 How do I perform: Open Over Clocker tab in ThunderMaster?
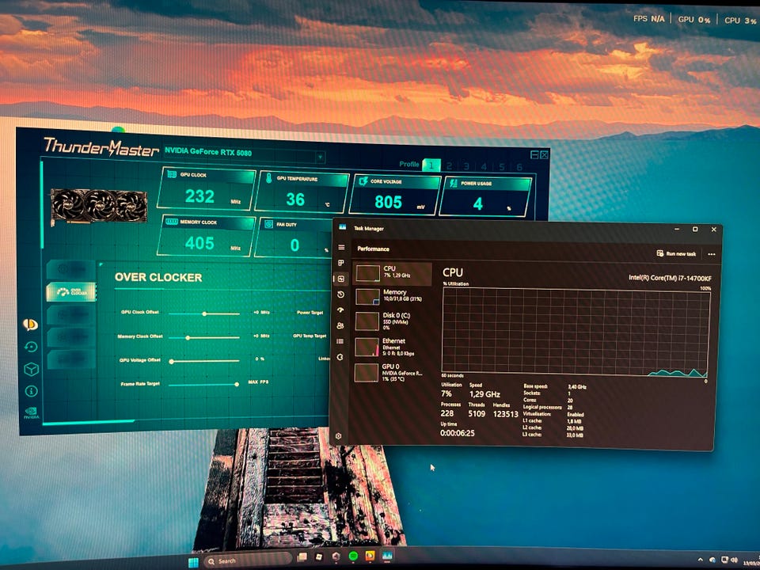[71, 292]
